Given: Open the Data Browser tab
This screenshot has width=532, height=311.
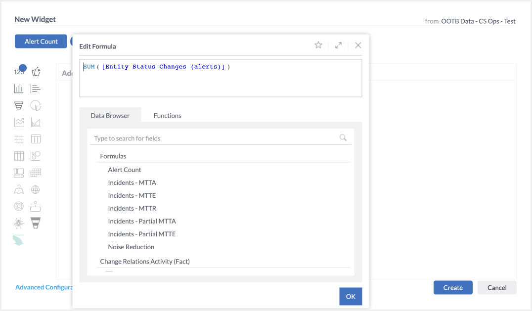Looking at the screenshot, I should [110, 116].
